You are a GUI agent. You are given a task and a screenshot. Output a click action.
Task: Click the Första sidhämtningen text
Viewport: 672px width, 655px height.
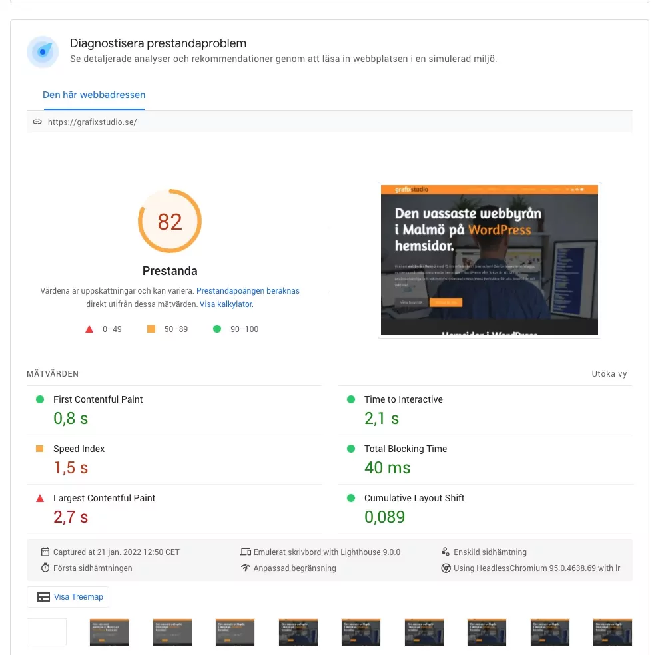point(93,568)
